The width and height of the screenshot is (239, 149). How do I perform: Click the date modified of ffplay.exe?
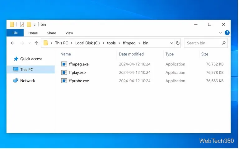click(x=135, y=73)
